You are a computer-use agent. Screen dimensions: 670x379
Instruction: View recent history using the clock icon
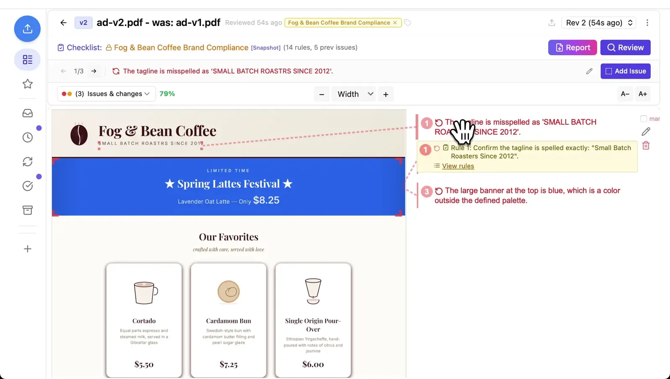27,137
